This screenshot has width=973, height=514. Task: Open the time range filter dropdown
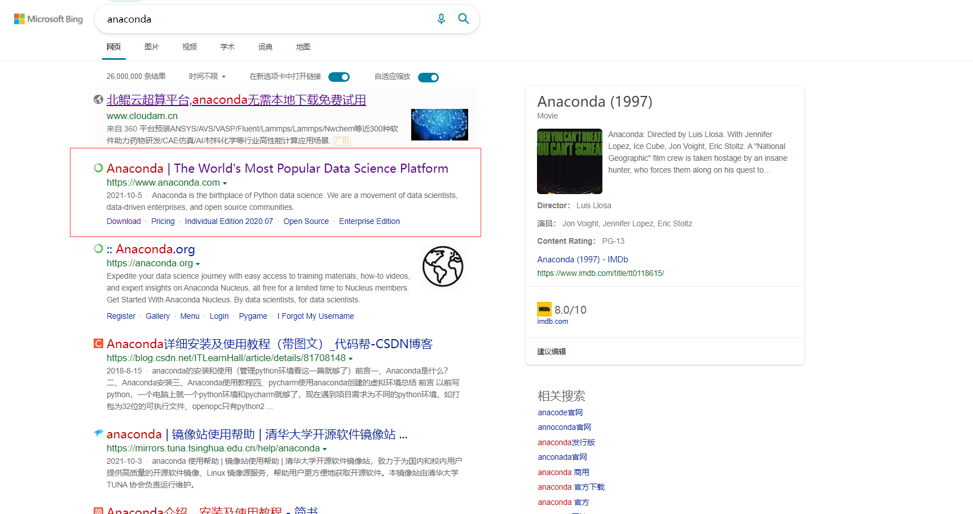coord(207,76)
